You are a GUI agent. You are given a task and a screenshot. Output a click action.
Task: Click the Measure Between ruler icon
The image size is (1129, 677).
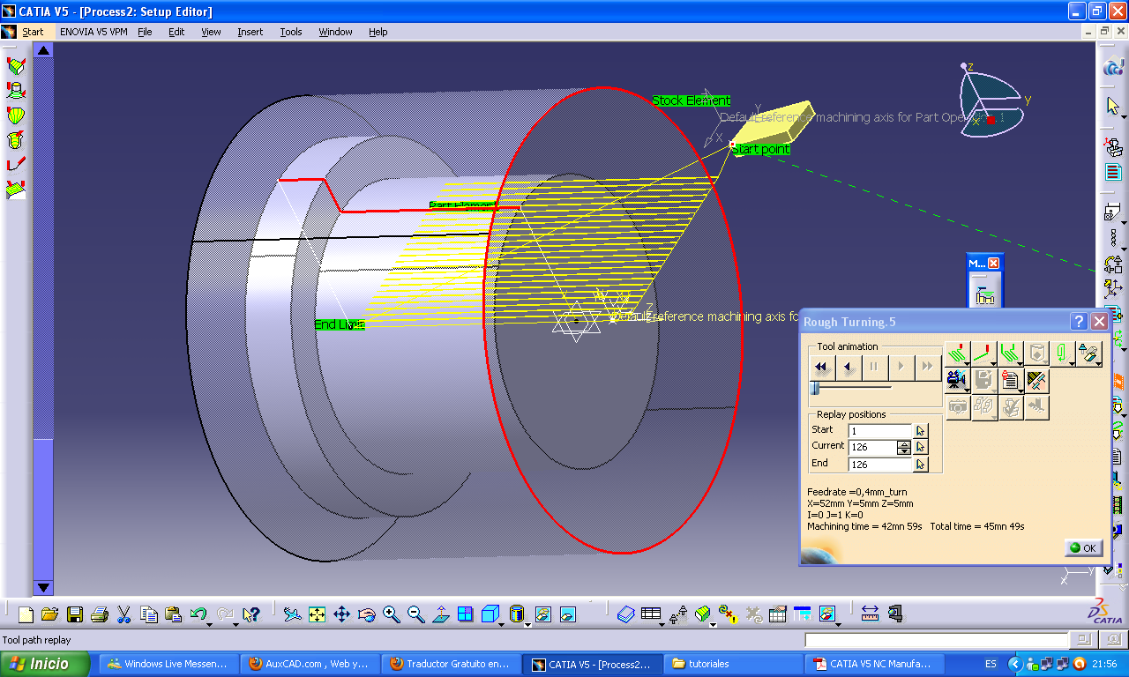(x=870, y=614)
